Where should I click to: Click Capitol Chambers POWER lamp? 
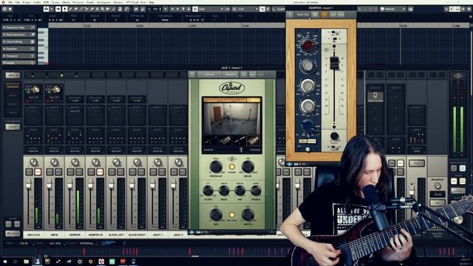click(x=231, y=167)
